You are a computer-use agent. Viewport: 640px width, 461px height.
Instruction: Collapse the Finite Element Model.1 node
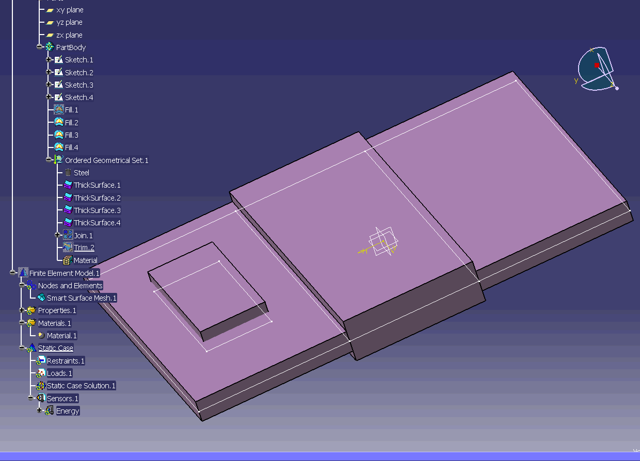tap(12, 272)
